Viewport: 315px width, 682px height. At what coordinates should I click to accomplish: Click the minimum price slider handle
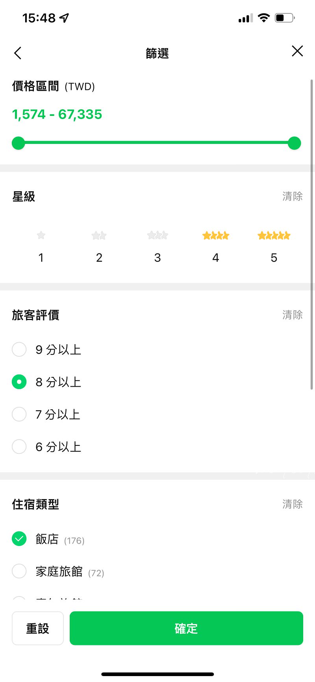pyautogui.click(x=19, y=143)
